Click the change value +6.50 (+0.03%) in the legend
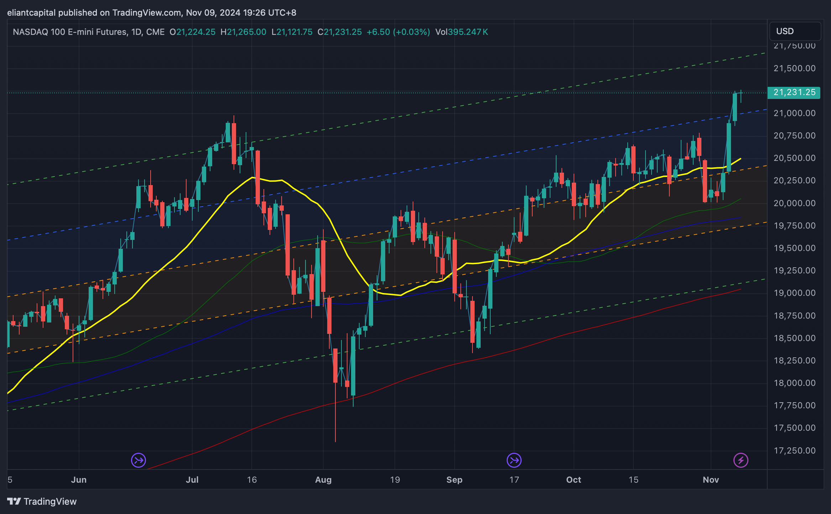831x514 pixels. coord(398,32)
